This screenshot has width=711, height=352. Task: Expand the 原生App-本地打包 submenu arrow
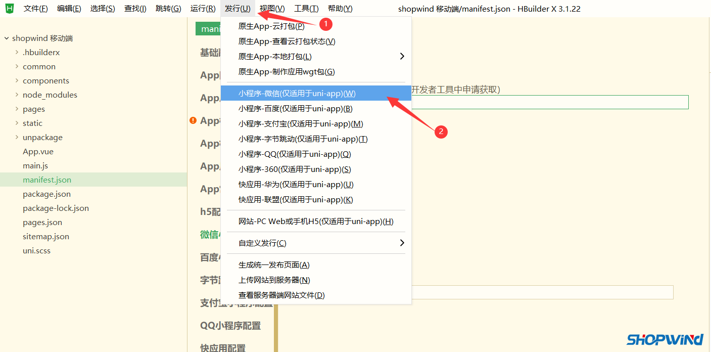402,56
